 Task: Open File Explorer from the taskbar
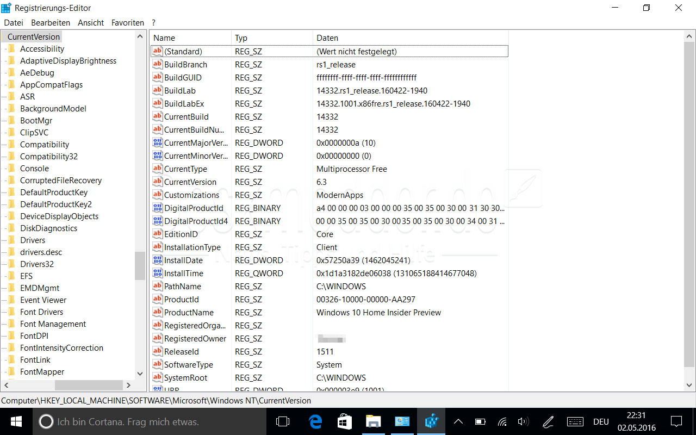tap(373, 421)
